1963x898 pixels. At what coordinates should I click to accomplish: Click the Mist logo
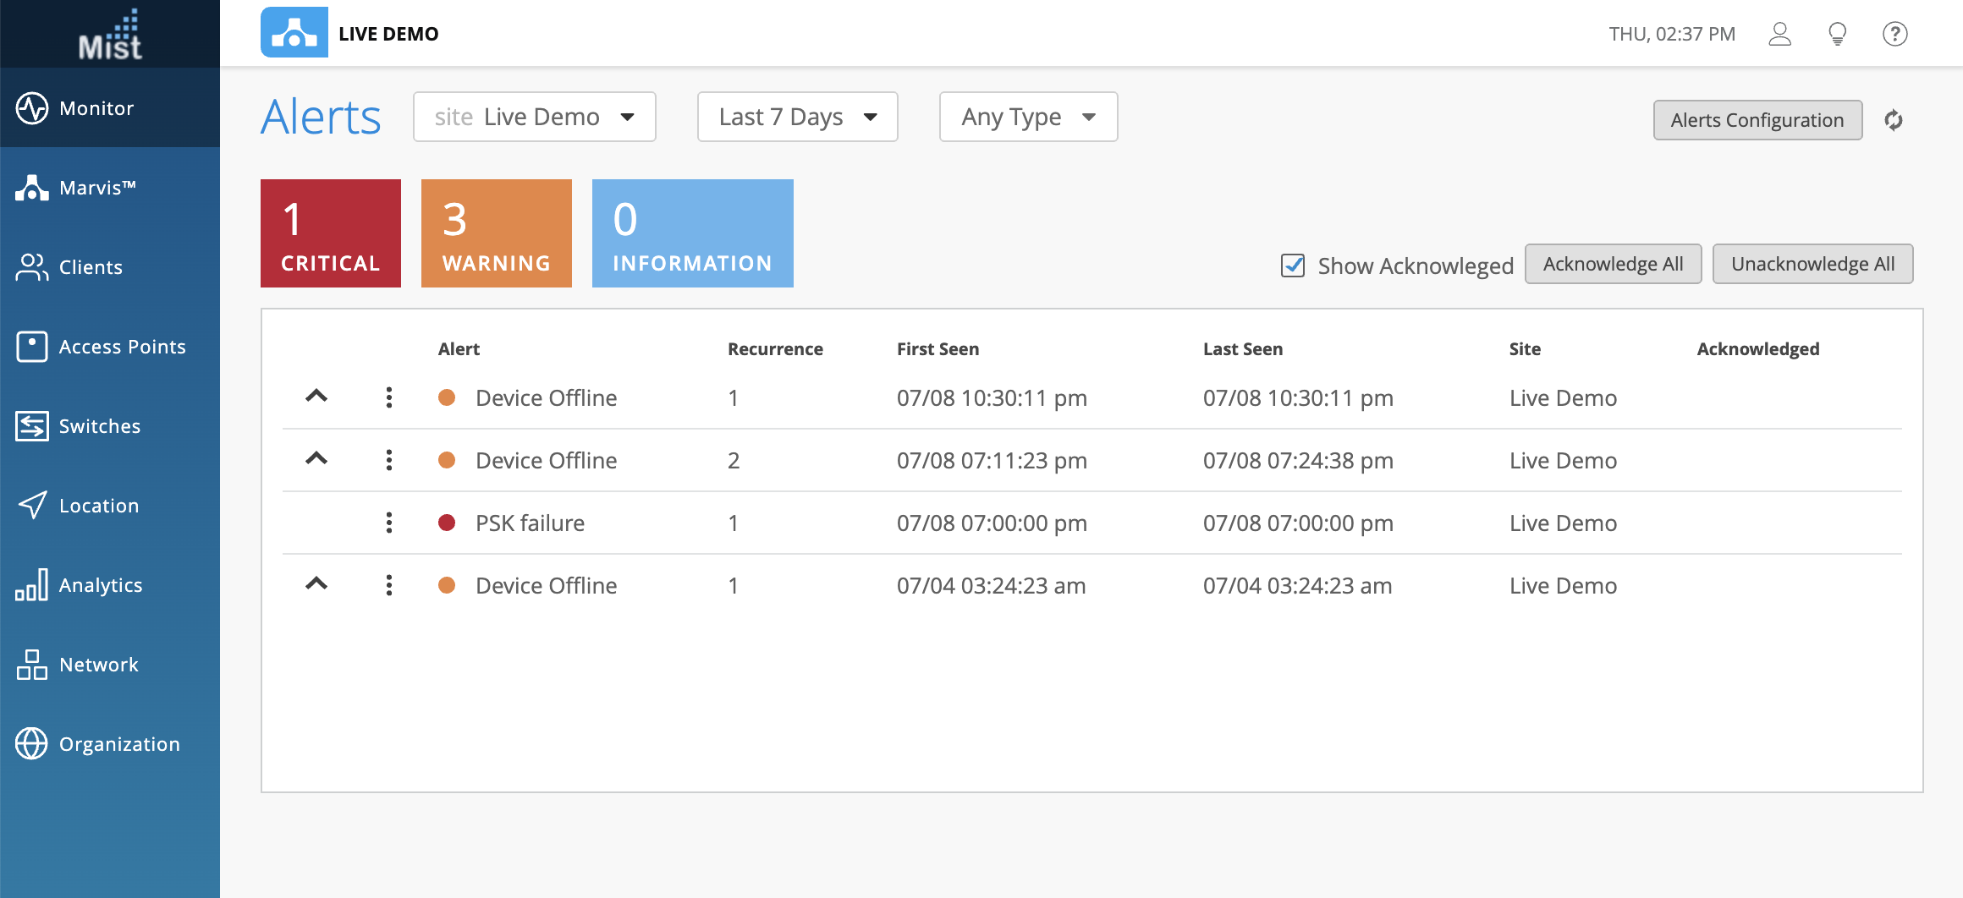point(110,35)
